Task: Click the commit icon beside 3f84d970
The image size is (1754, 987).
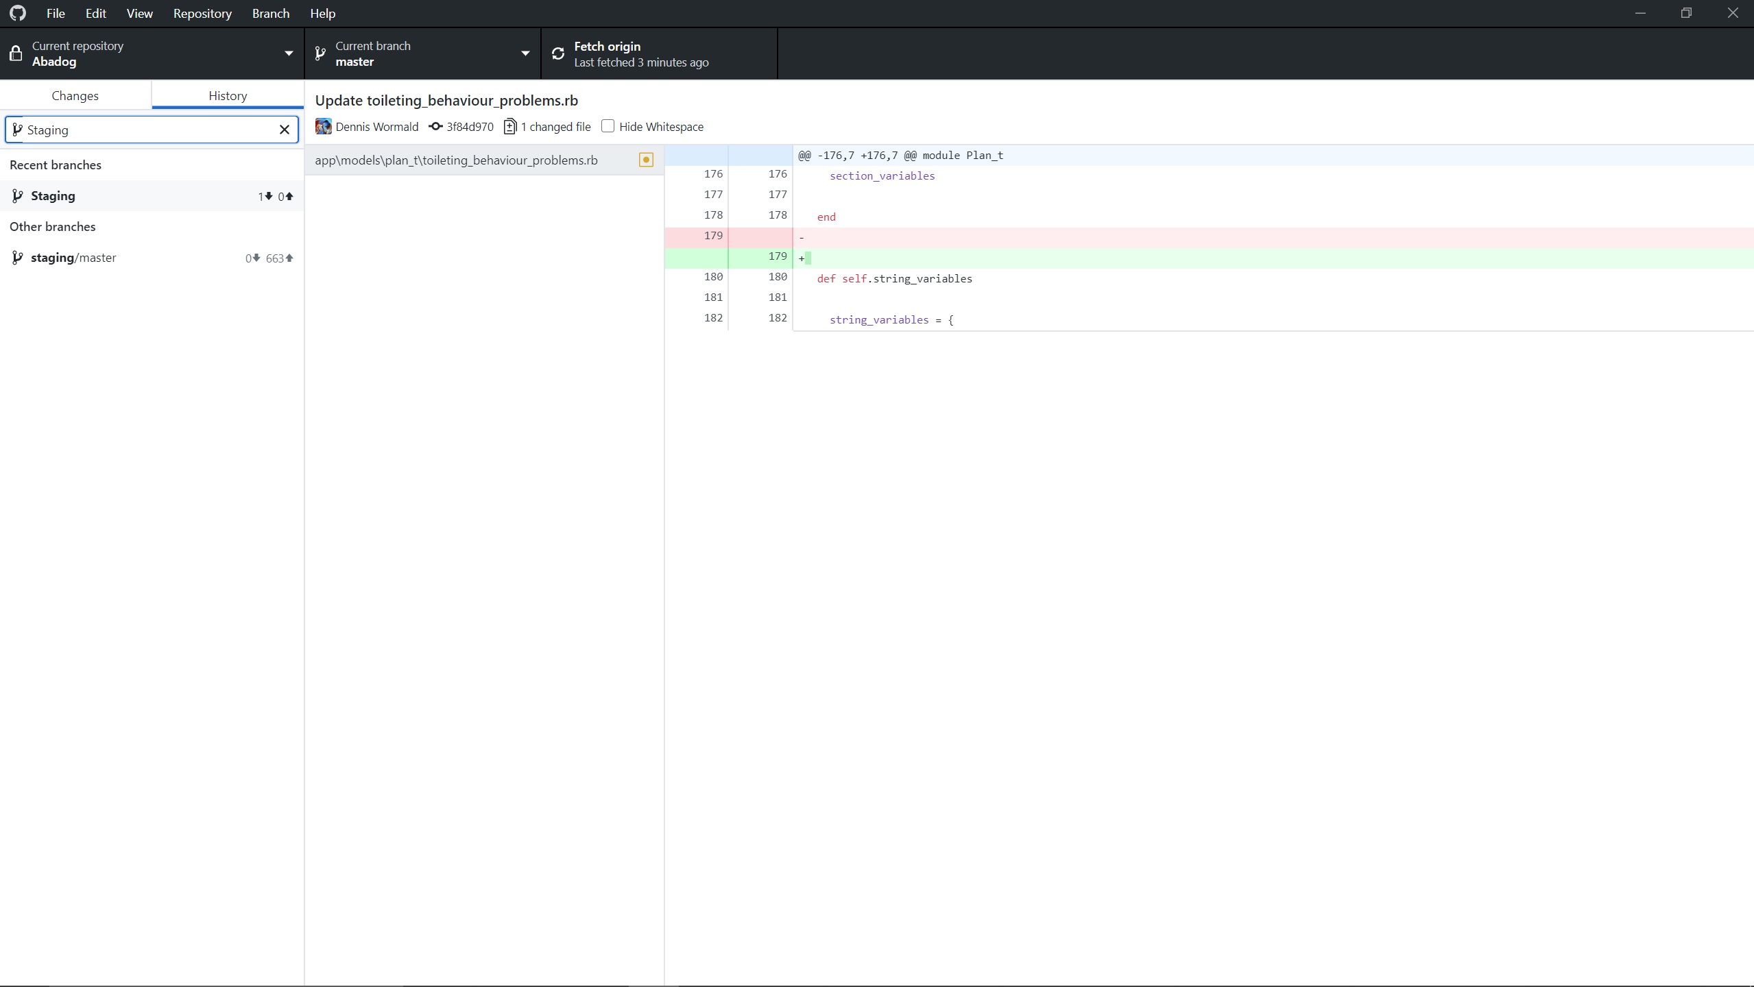Action: (435, 127)
